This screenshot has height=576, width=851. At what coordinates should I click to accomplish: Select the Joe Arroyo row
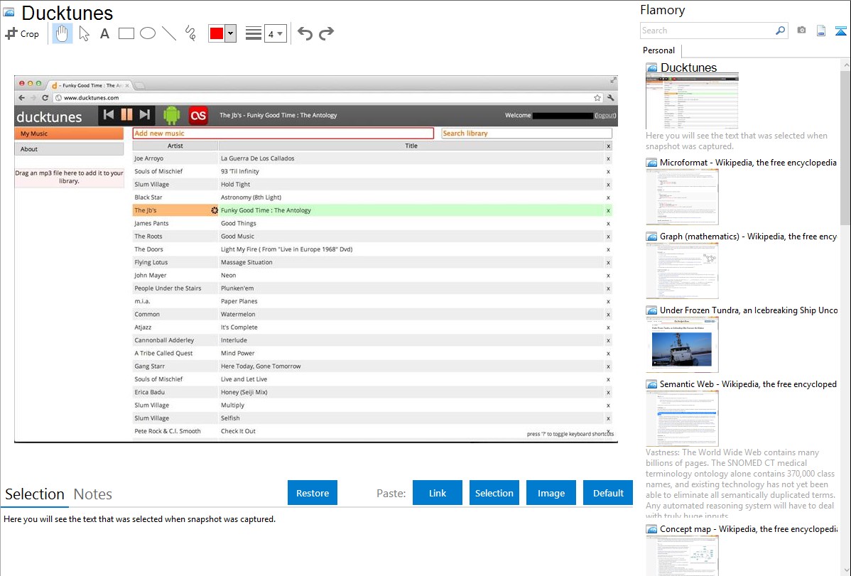372,158
